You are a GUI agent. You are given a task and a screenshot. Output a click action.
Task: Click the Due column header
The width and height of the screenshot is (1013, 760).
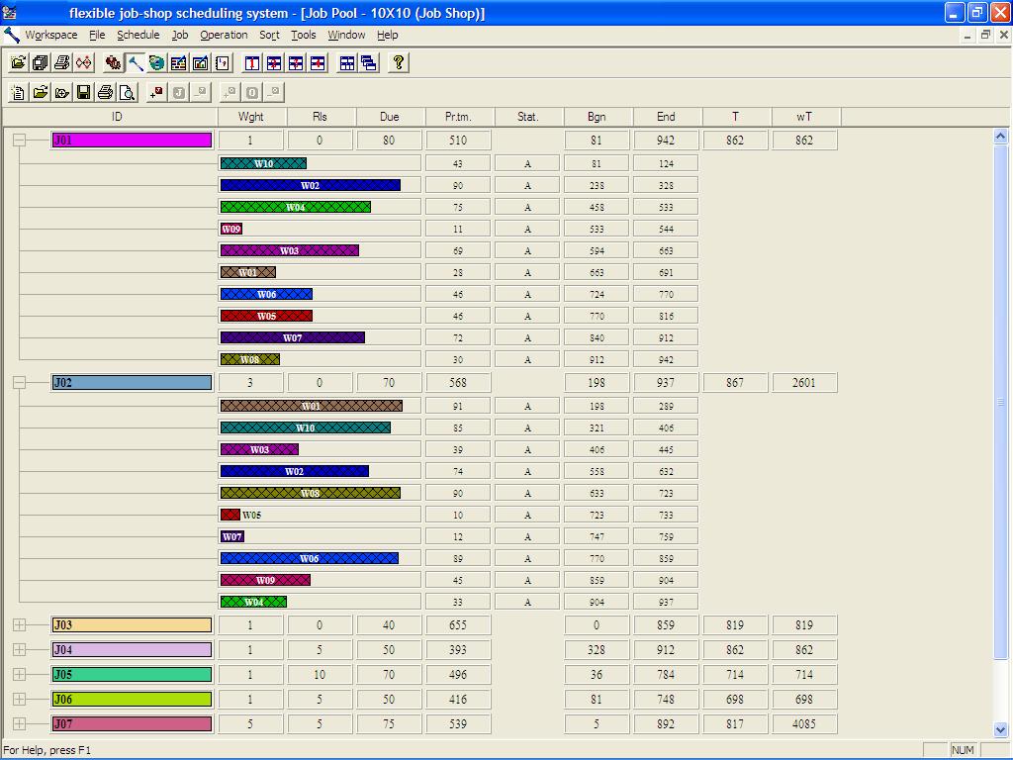click(x=390, y=117)
